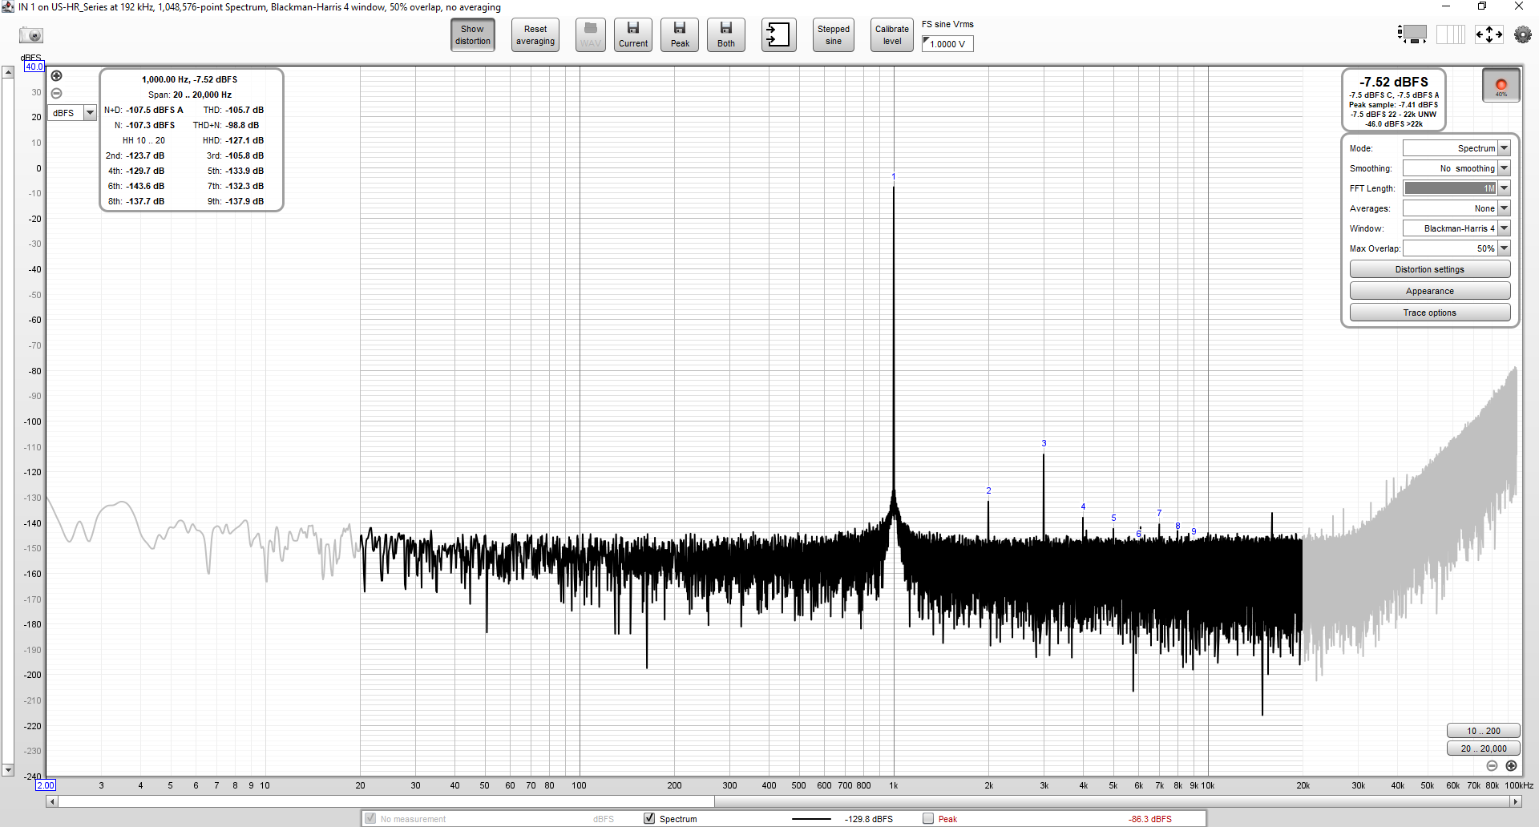Viewport: 1539px width, 827px height.
Task: Click Appearance button
Action: click(1430, 291)
